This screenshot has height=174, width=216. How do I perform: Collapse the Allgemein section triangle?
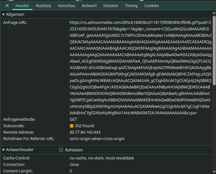click(x=3, y=15)
